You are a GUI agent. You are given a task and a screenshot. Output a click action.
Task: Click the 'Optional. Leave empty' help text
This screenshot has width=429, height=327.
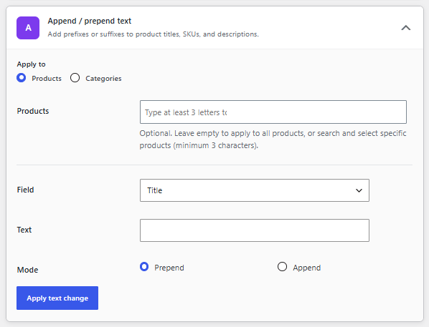click(273, 140)
